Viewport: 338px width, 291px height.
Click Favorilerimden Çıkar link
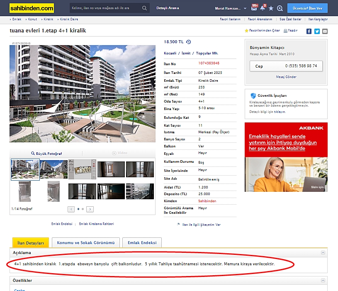(x=265, y=31)
